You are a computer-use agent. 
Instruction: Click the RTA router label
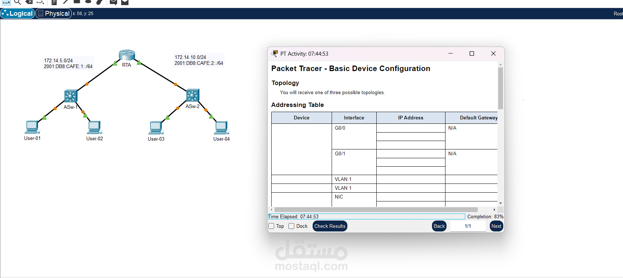tap(127, 65)
